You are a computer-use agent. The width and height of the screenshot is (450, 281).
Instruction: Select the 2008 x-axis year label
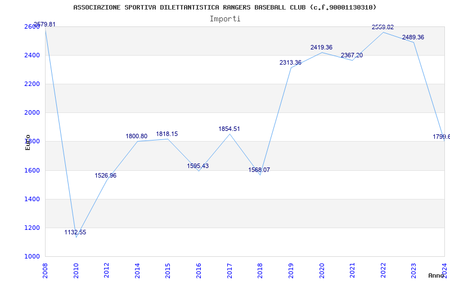point(45,270)
